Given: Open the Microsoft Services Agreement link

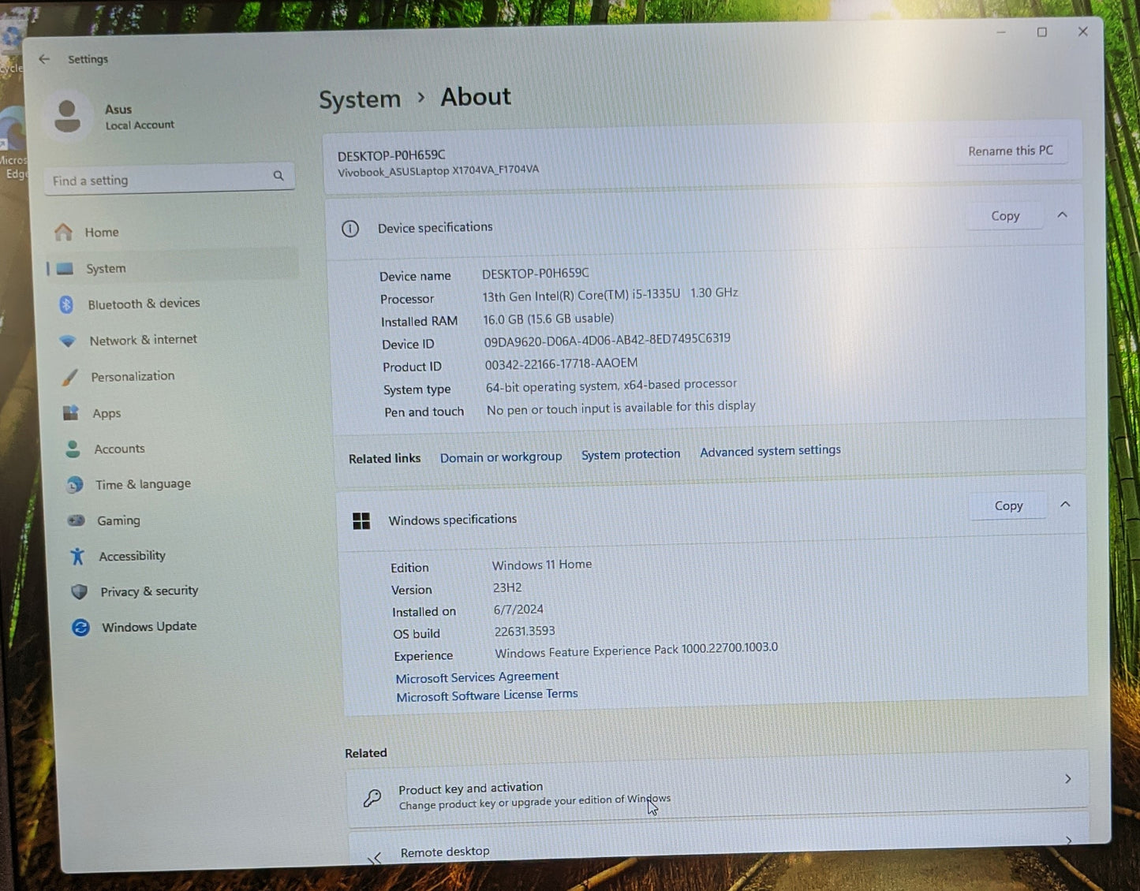Looking at the screenshot, I should pos(477,677).
